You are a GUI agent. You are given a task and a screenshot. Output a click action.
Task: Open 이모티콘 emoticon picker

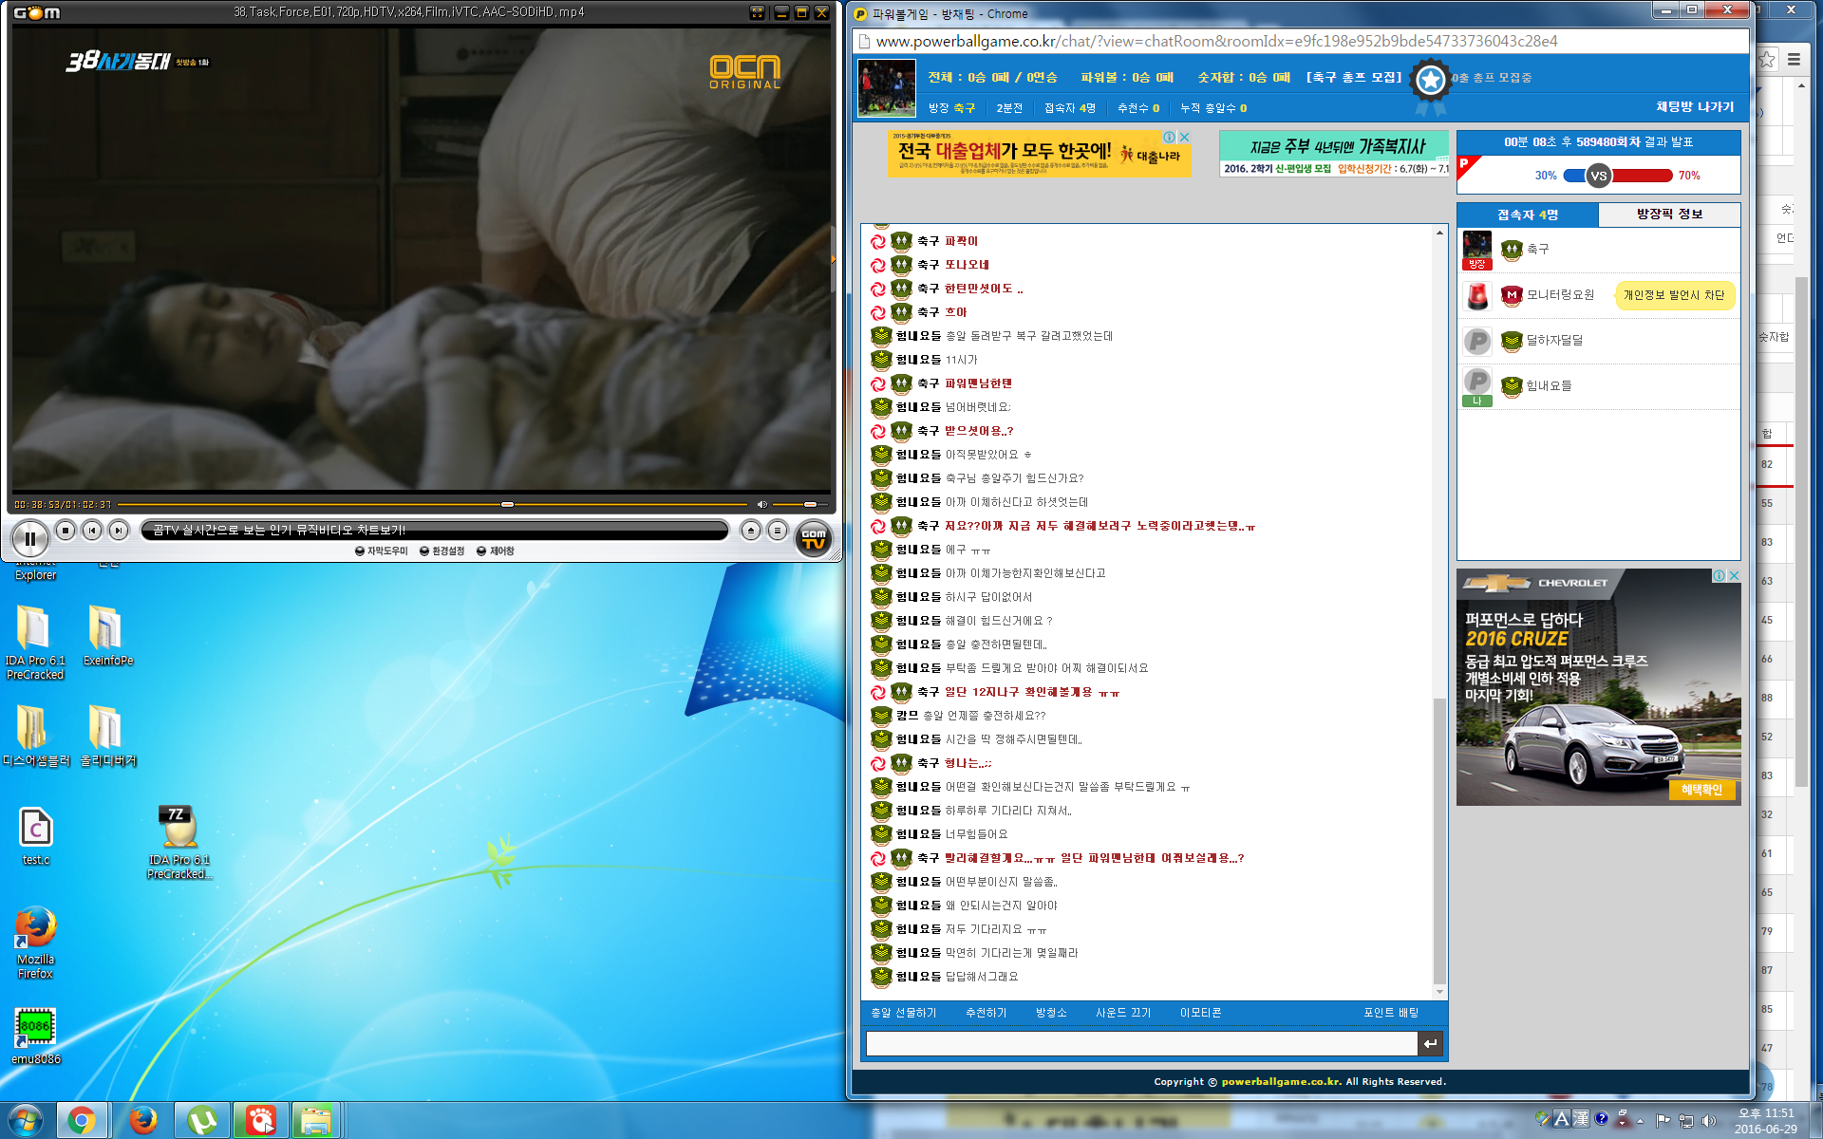(x=1200, y=1013)
